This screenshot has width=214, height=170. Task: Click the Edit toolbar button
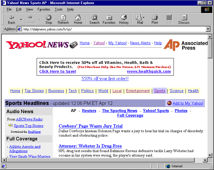tap(169, 20)
